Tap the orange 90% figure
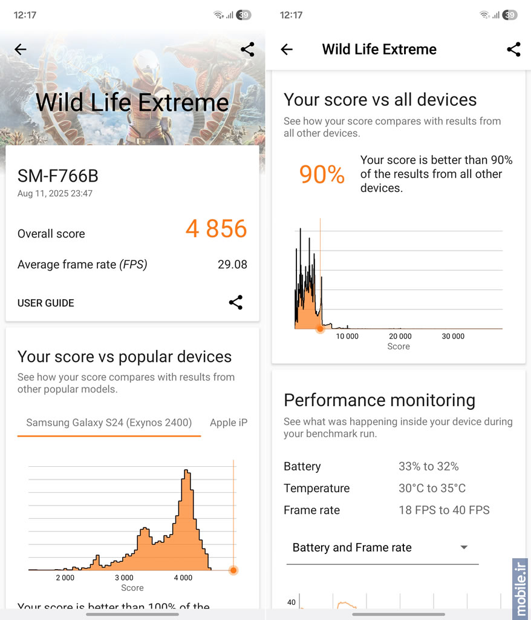 322,174
